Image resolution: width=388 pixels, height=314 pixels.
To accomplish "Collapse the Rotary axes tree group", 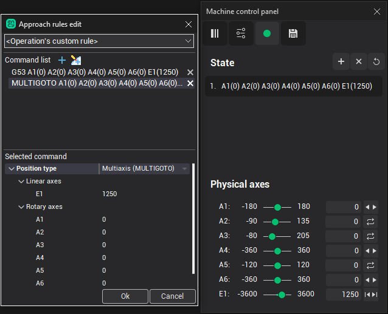I will (x=21, y=206).
